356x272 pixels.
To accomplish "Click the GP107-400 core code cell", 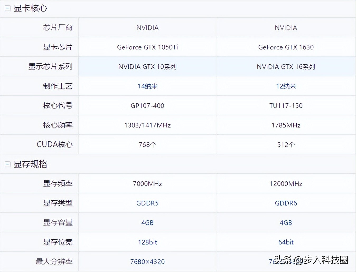I will pyautogui.click(x=147, y=106).
